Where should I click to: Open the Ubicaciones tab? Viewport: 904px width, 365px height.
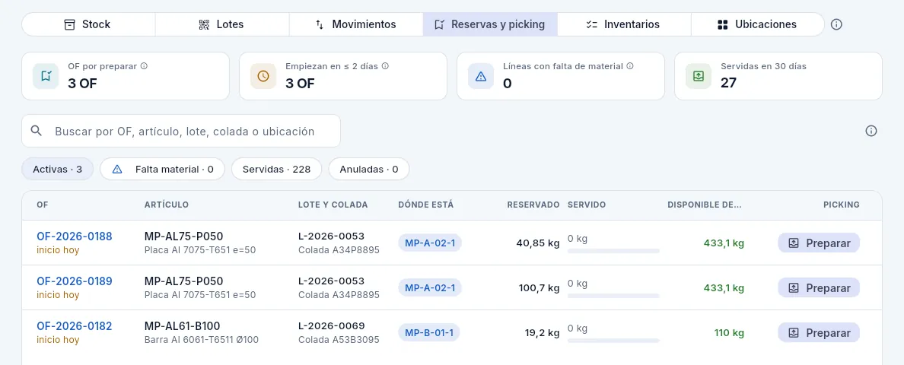click(758, 24)
